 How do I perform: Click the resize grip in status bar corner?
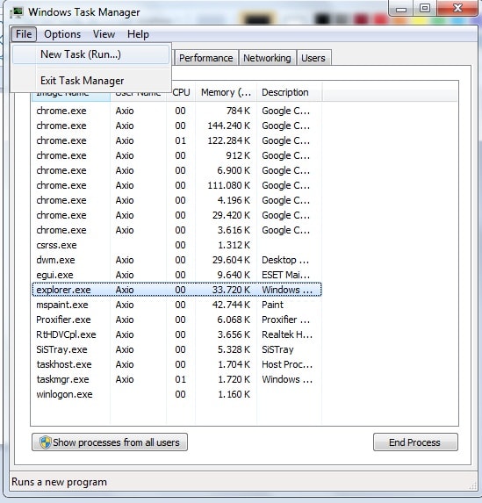pyautogui.click(x=472, y=486)
